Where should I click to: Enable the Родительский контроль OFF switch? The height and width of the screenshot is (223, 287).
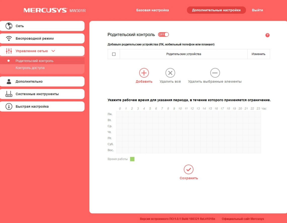coord(163,35)
